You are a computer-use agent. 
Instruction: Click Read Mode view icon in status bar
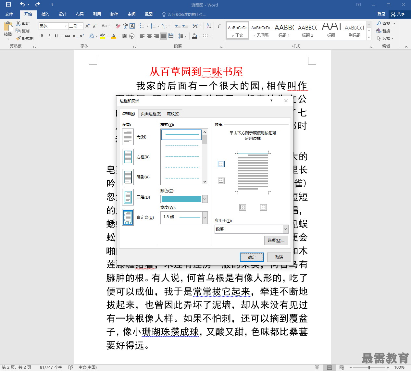317,367
